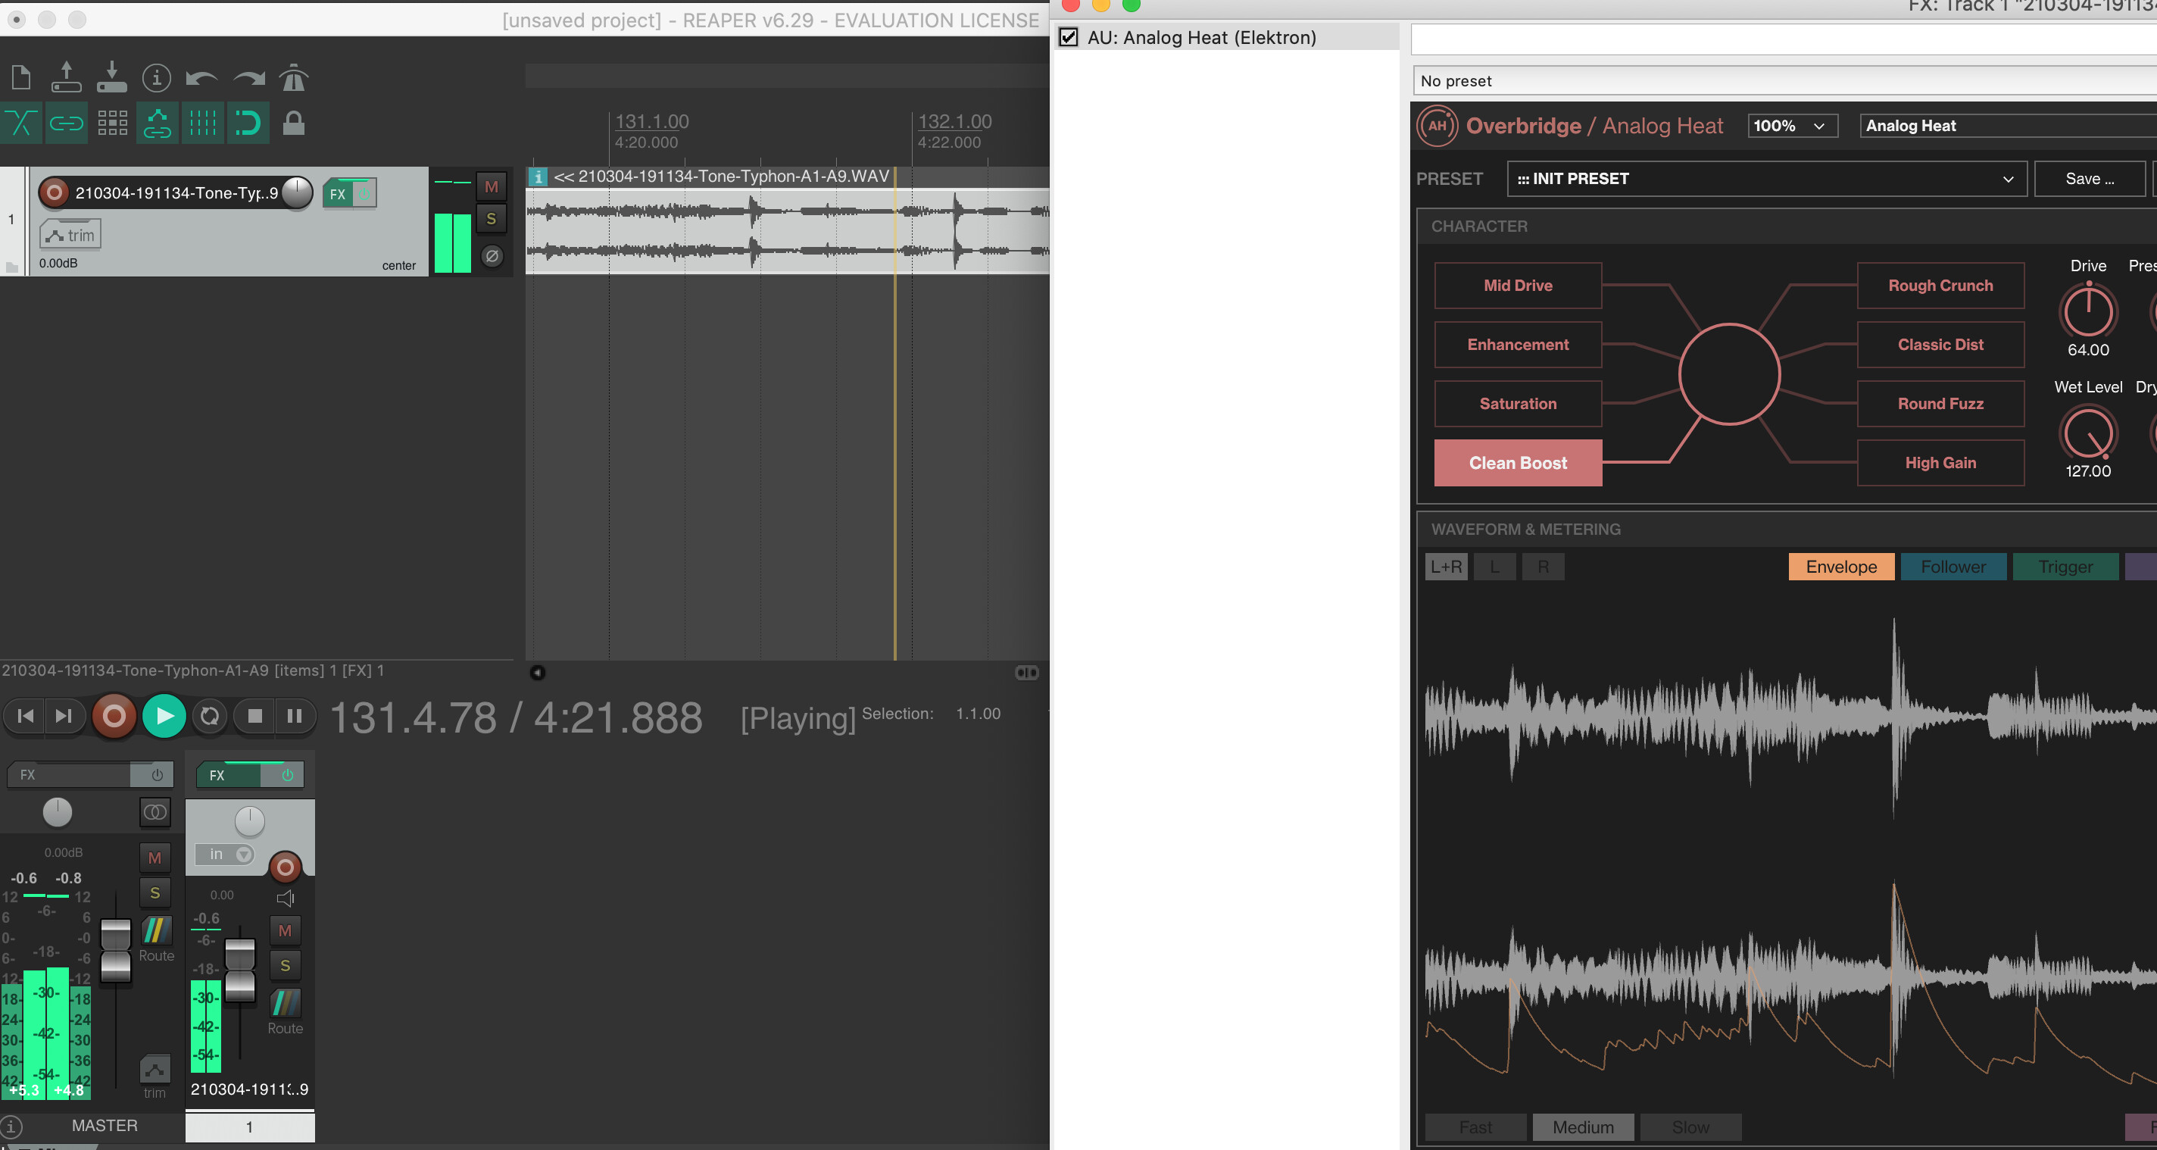Select the Rough Crunch character button
The width and height of the screenshot is (2157, 1150).
pos(1940,286)
